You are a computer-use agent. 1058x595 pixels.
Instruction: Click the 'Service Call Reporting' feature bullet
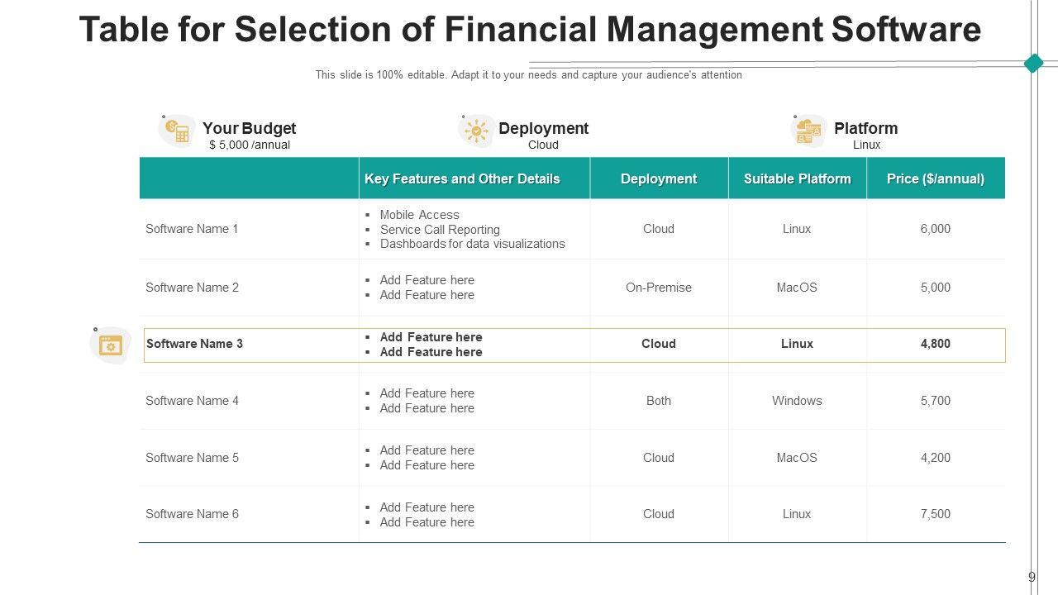pyautogui.click(x=440, y=230)
